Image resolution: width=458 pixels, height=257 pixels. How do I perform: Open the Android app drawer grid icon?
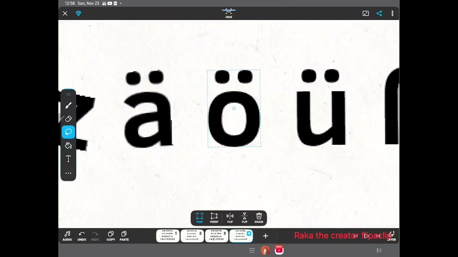pyautogui.click(x=252, y=251)
